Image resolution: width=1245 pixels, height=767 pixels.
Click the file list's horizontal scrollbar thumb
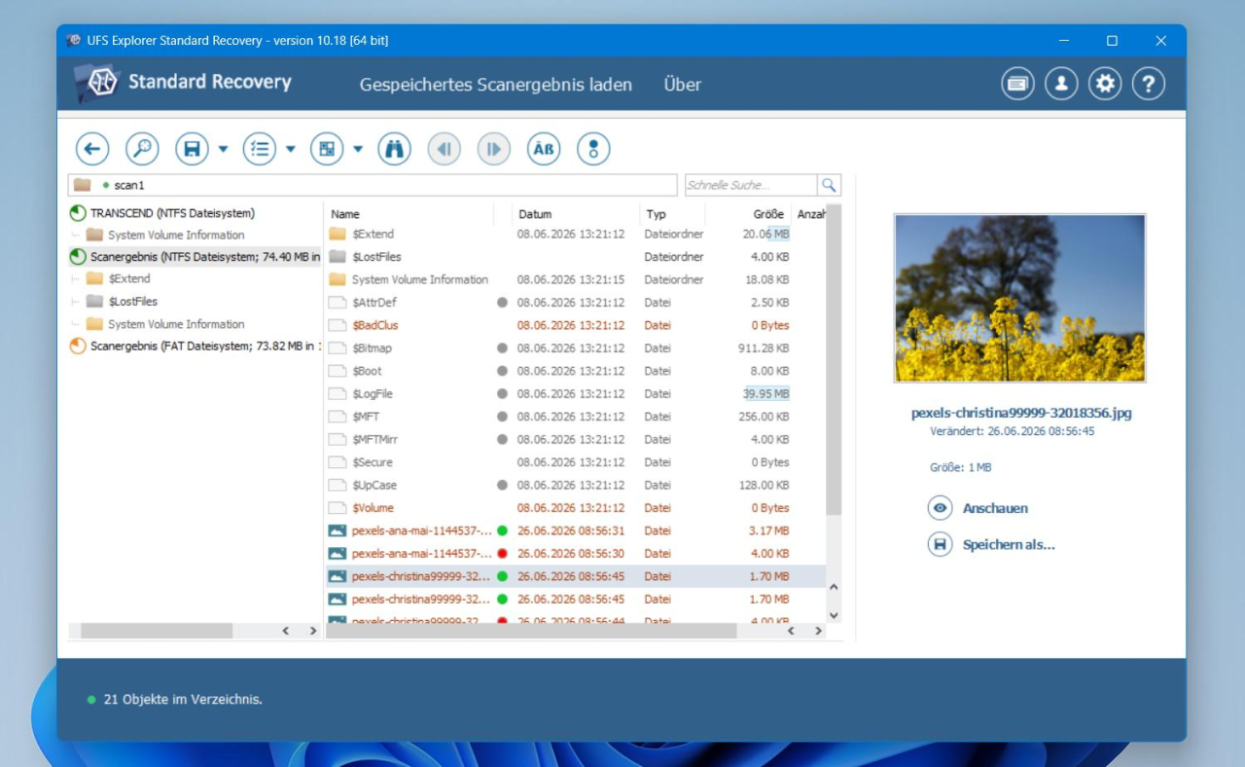click(531, 631)
